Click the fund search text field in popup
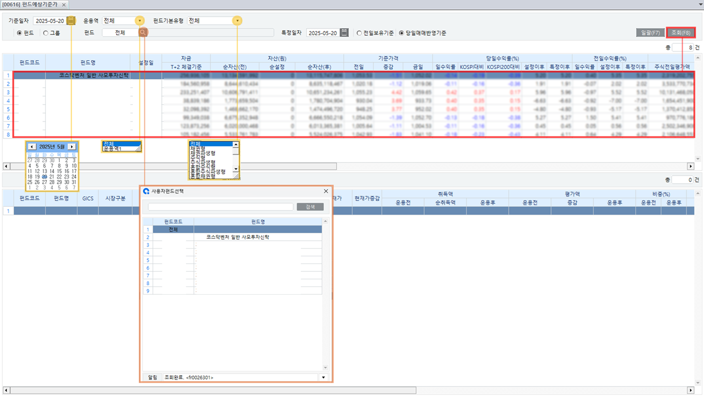 [220, 207]
